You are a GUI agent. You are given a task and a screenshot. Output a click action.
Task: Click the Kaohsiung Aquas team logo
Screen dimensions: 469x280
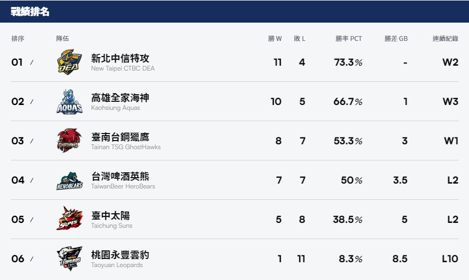click(x=70, y=101)
